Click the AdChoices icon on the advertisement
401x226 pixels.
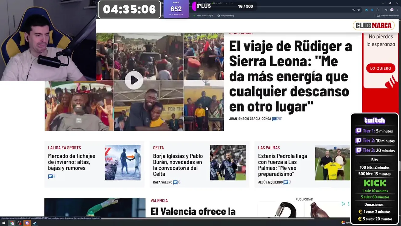(x=343, y=204)
